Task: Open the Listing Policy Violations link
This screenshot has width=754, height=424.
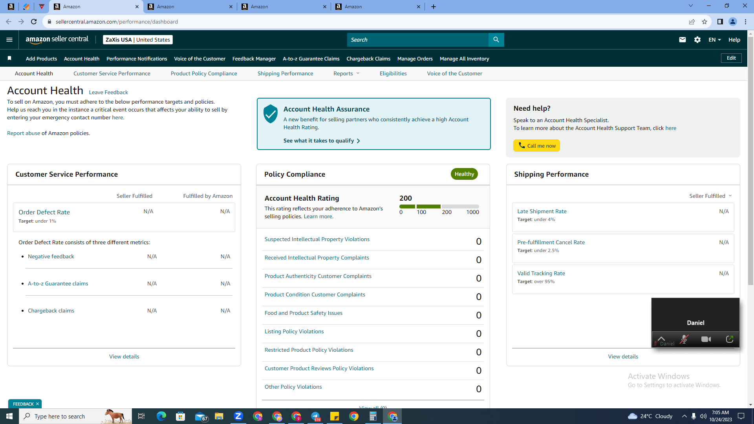Action: coord(294,331)
